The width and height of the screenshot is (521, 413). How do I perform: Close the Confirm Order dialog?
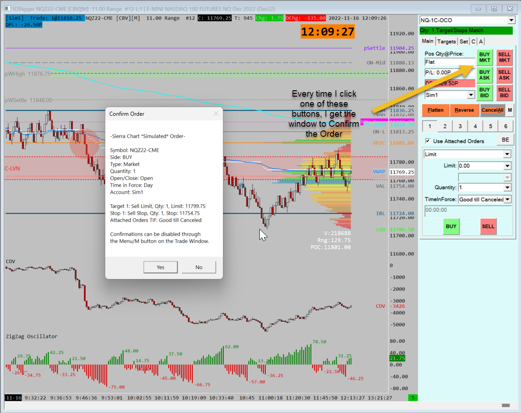point(216,114)
